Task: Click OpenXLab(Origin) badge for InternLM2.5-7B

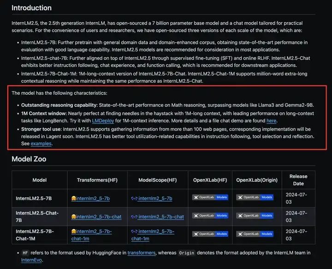Action: click(x=255, y=197)
